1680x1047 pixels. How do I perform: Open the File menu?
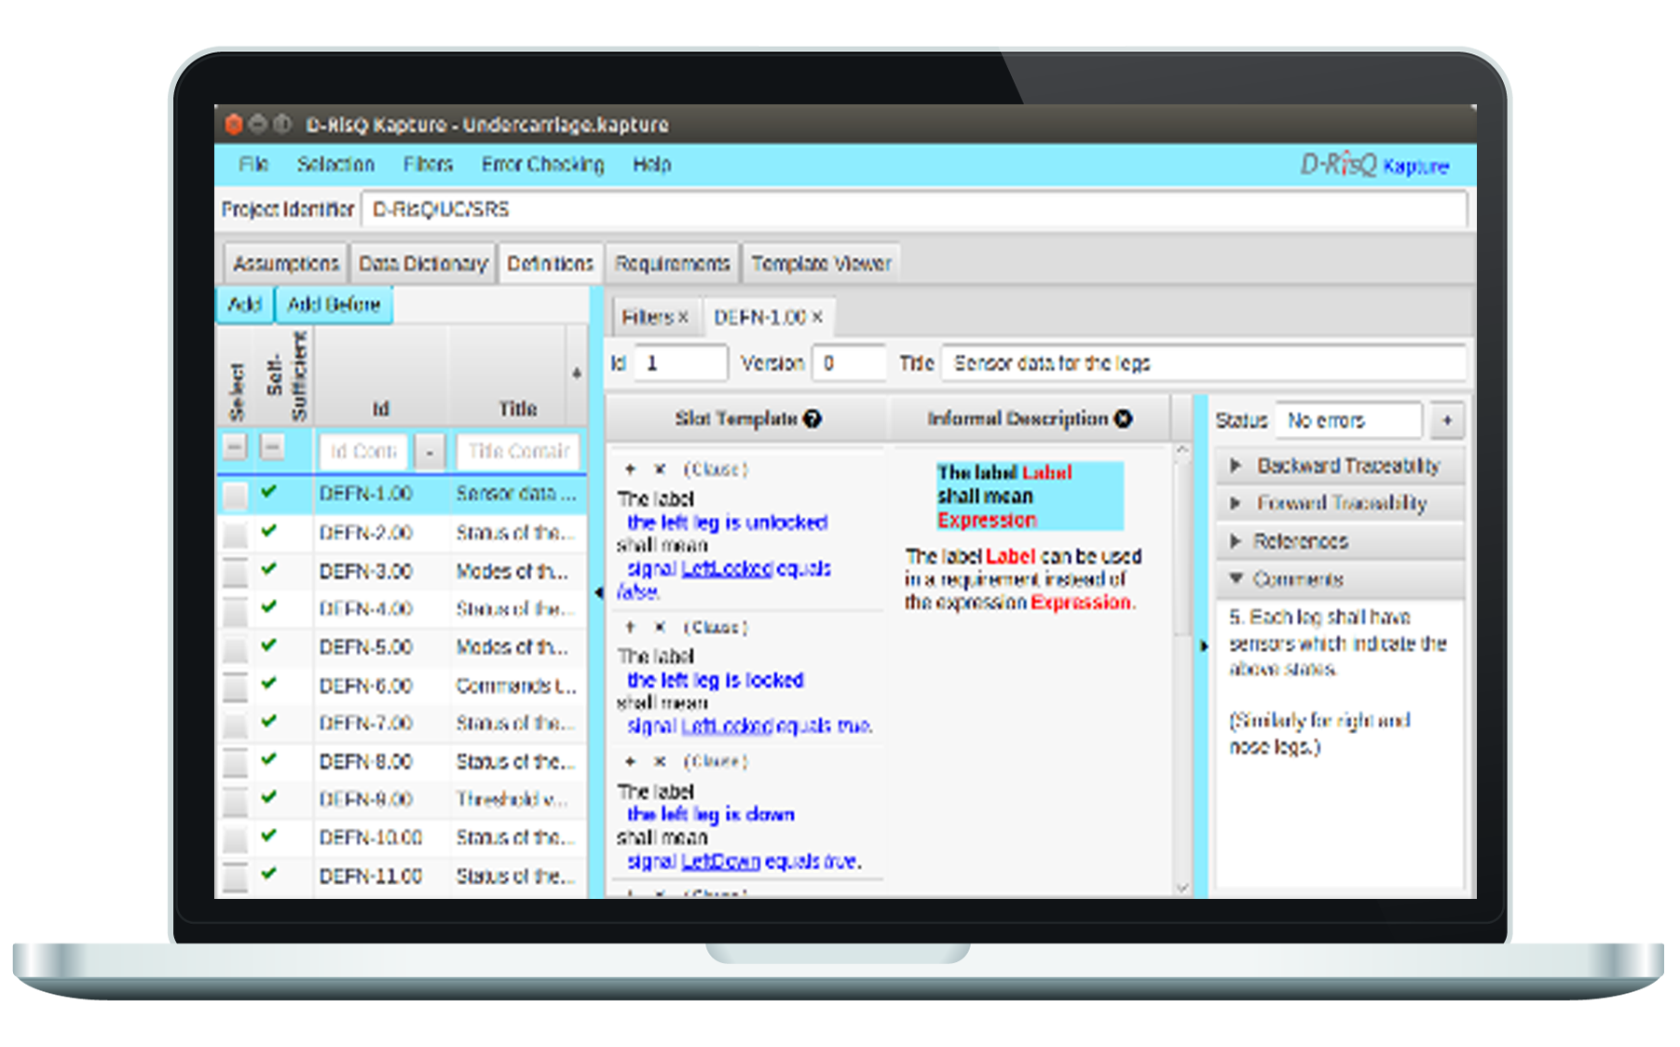click(253, 165)
